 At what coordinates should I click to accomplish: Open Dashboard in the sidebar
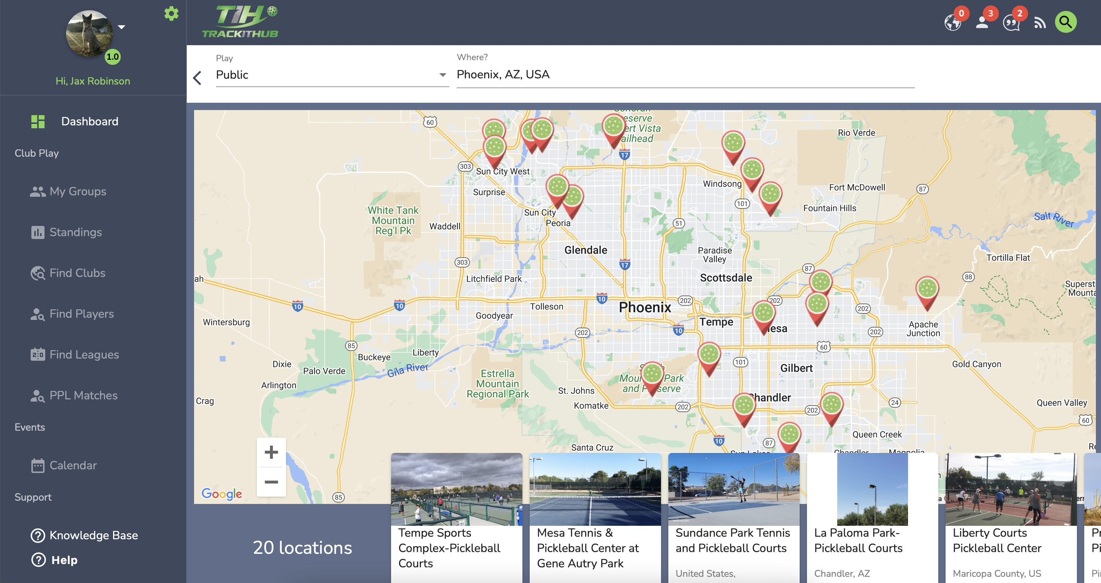click(89, 121)
